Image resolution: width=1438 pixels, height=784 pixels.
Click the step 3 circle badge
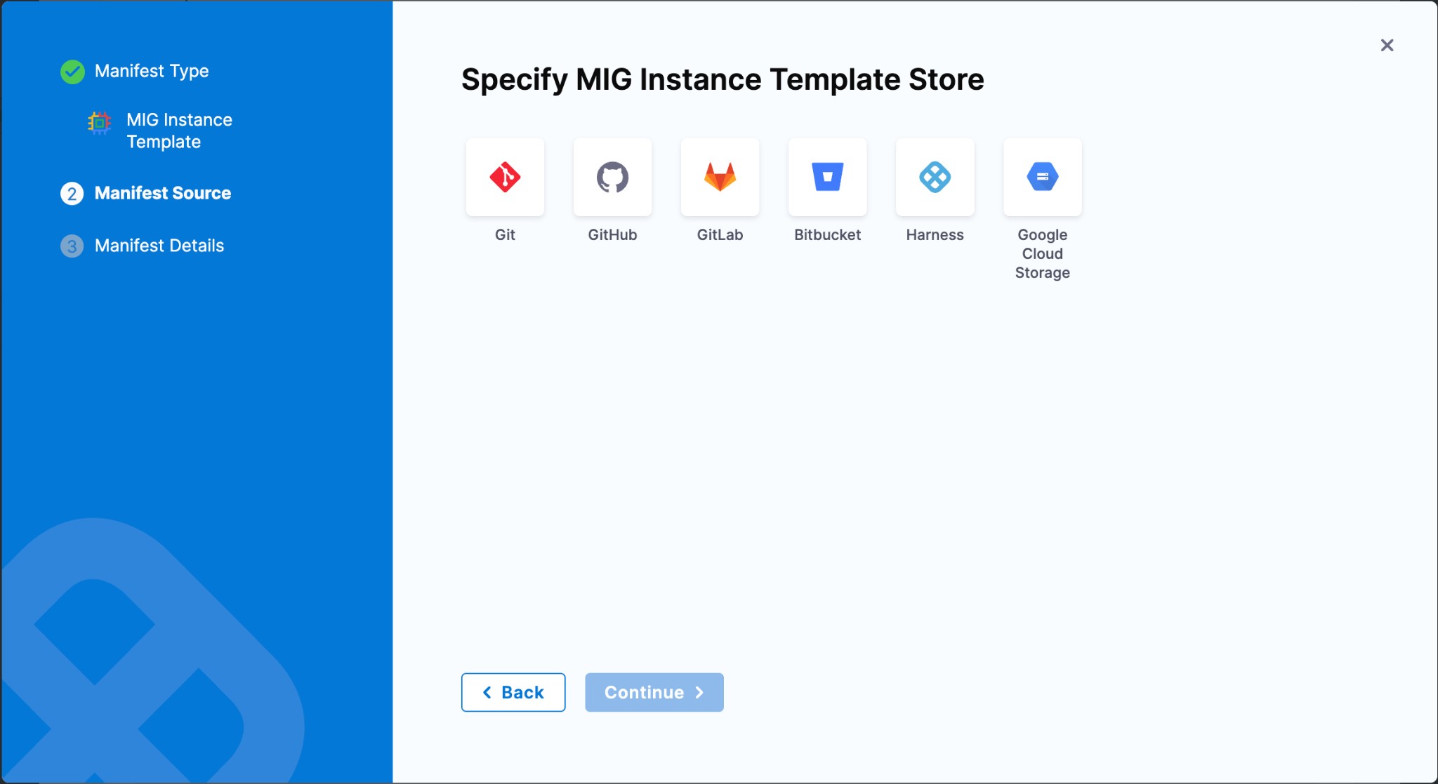click(72, 246)
